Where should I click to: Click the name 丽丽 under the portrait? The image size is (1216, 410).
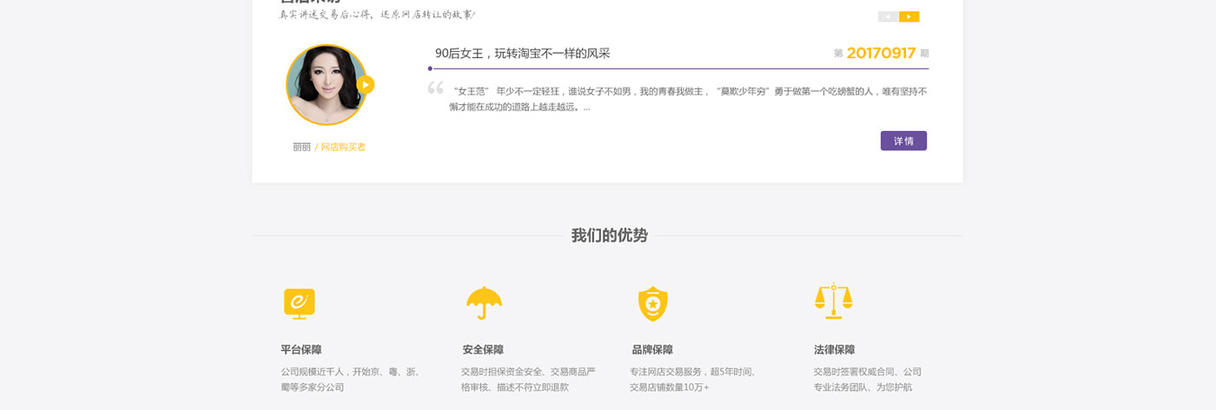click(301, 147)
